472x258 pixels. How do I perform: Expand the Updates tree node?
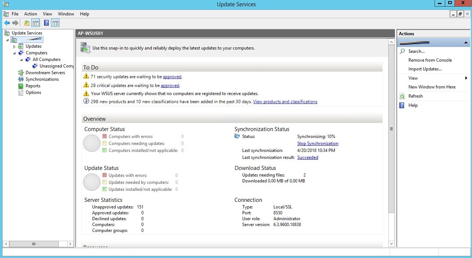click(14, 47)
